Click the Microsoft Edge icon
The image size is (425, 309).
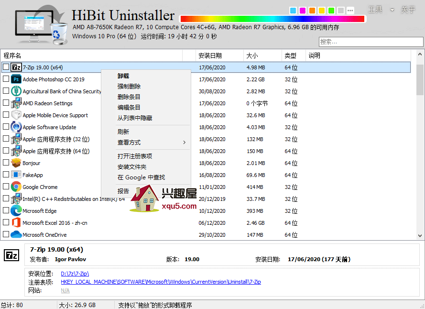(16, 210)
